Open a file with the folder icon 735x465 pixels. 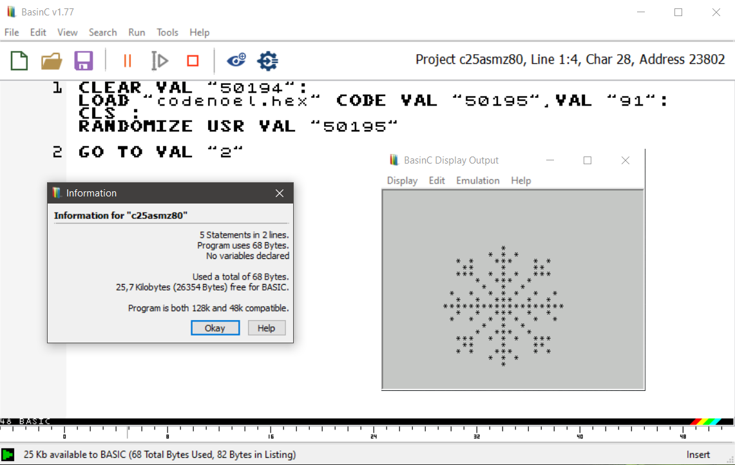pyautogui.click(x=52, y=61)
